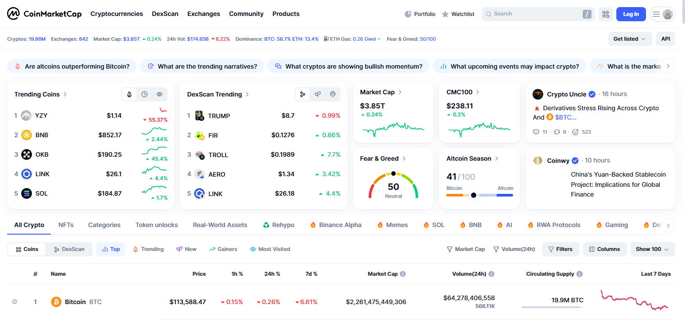
Task: Open the QR code scanner icon
Action: click(x=605, y=14)
